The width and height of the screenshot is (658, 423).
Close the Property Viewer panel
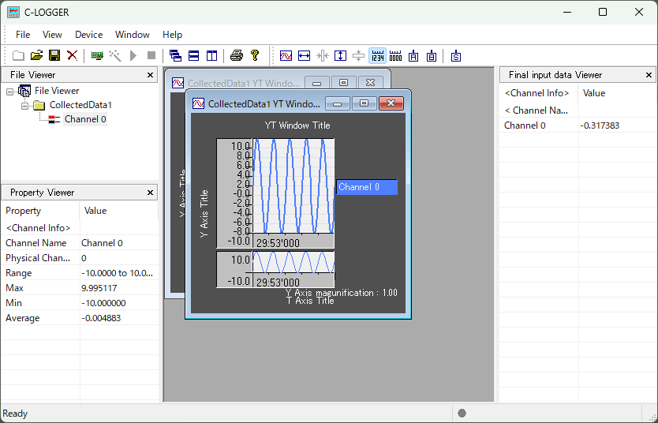(x=151, y=193)
